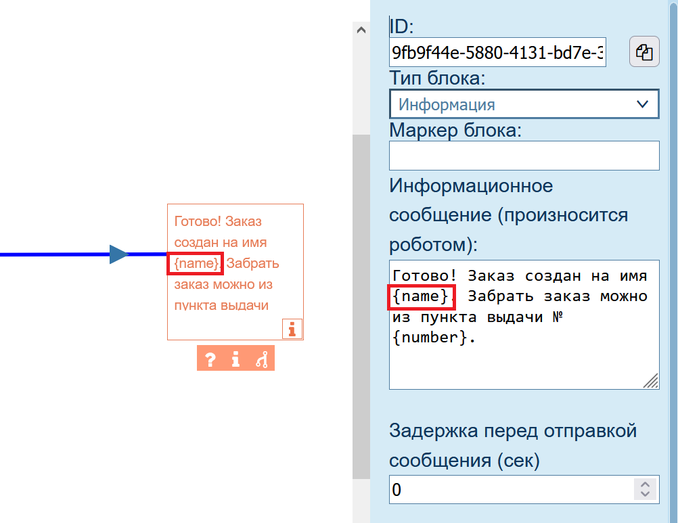Select the Готово! Заказ создан block

click(235, 272)
